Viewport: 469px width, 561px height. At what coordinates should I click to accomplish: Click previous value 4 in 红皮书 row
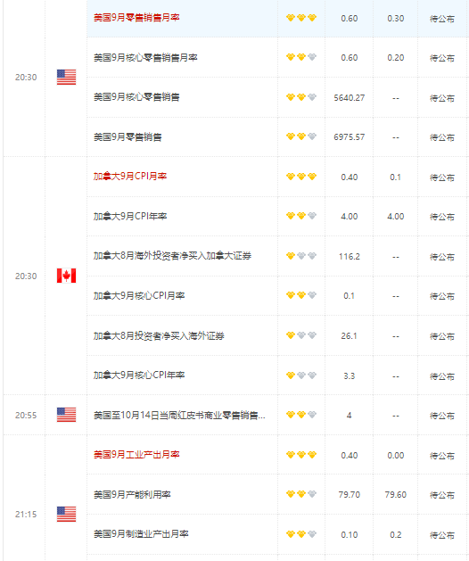coord(350,416)
